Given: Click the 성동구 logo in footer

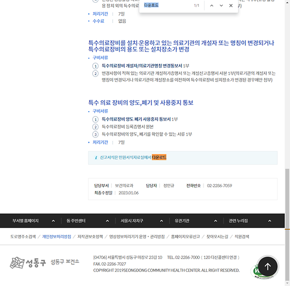Looking at the screenshot, I should point(28,262).
